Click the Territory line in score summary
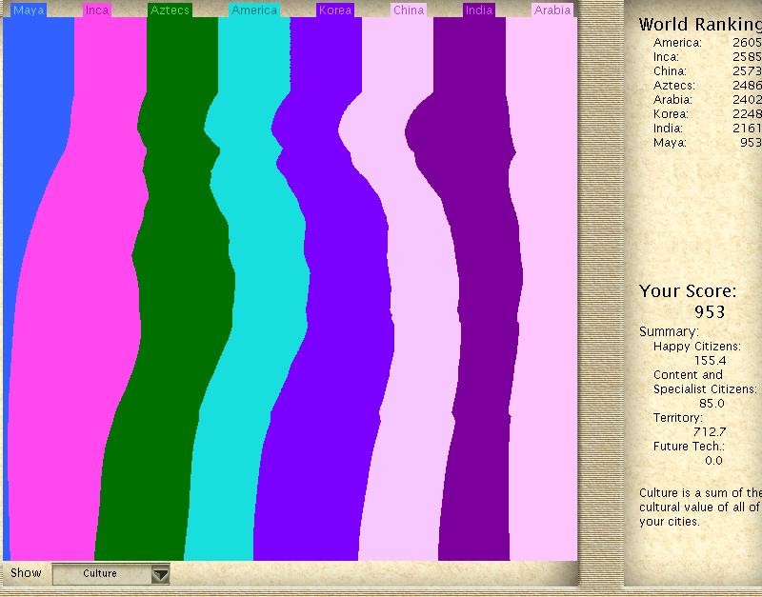Viewport: 762px width, 597px height. coord(677,418)
